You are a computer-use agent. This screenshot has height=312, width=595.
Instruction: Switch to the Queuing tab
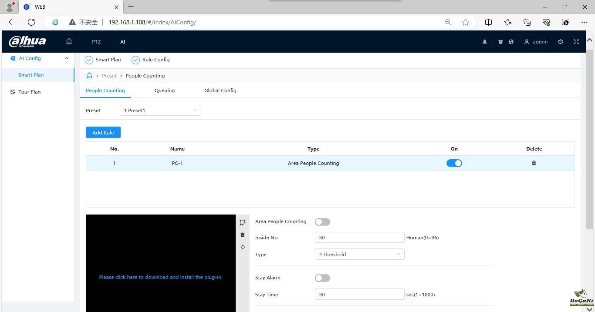164,91
